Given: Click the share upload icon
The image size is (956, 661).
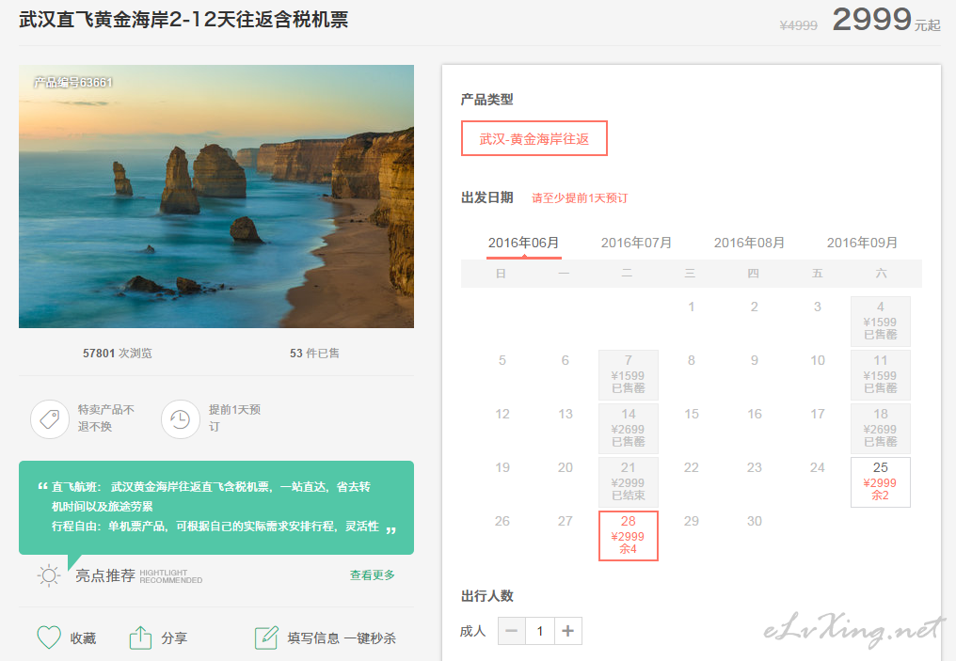Looking at the screenshot, I should pyautogui.click(x=140, y=637).
